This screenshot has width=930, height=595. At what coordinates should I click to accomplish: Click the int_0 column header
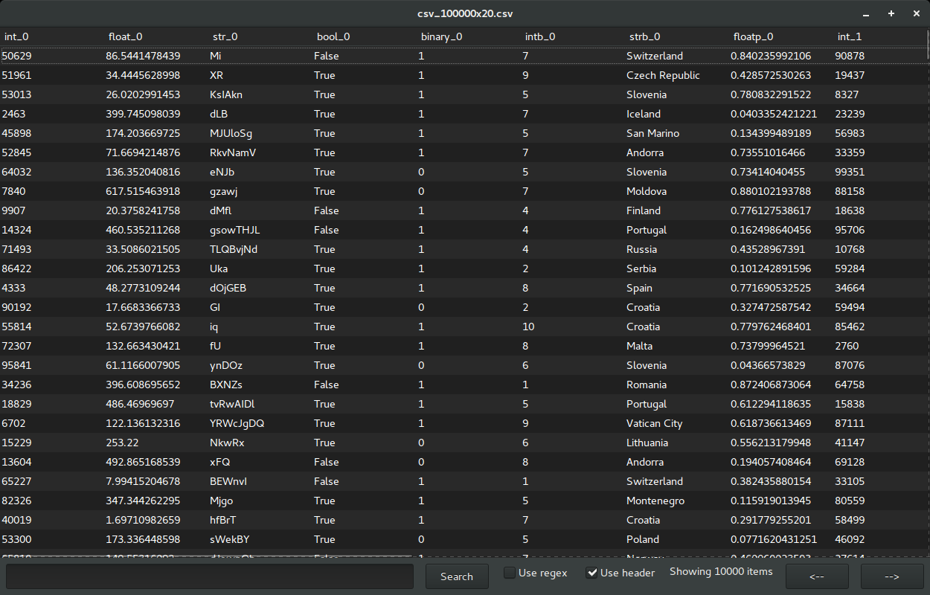tap(52, 36)
